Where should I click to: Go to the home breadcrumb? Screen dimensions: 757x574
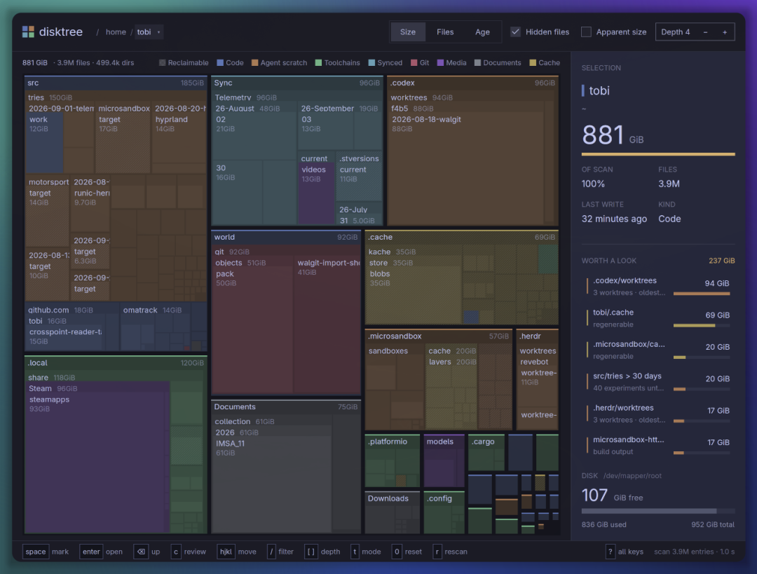pyautogui.click(x=116, y=32)
